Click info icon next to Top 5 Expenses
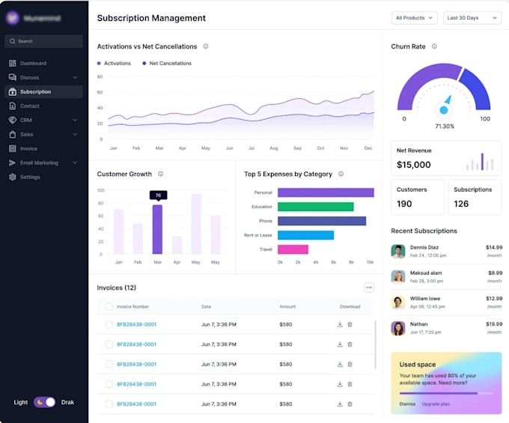 (341, 174)
